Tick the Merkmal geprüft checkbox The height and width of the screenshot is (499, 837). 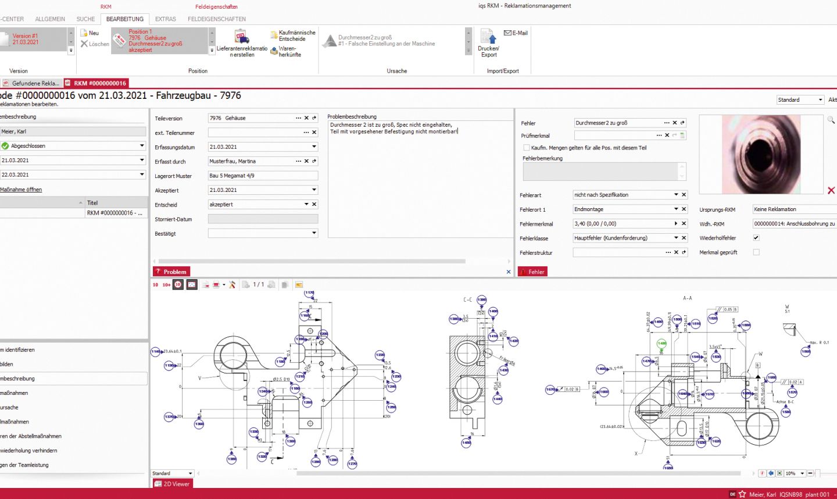(756, 252)
